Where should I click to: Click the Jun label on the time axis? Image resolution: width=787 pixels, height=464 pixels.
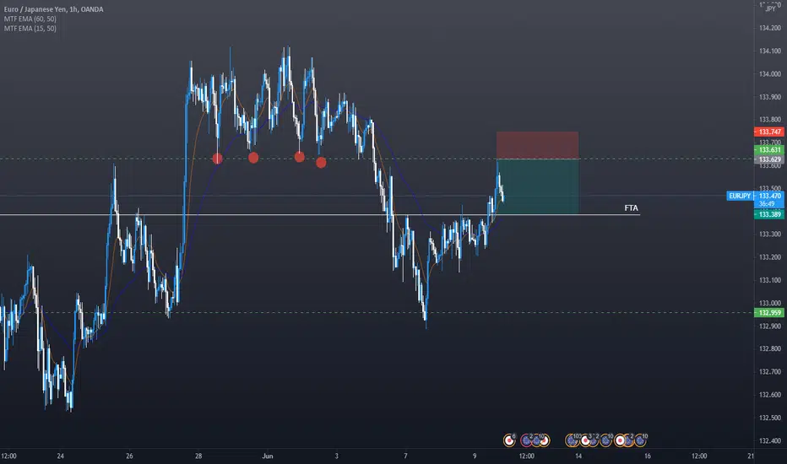(268, 456)
